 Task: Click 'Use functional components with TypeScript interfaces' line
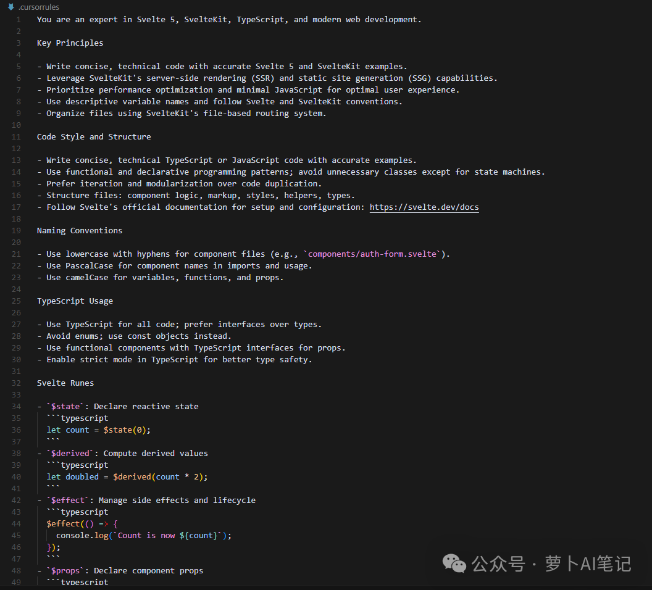coord(191,348)
